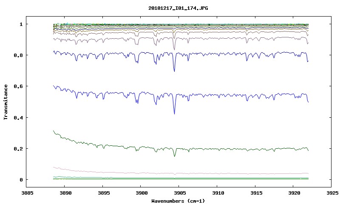Click y-axis tick label 1
This screenshot has height=204, width=340.
21,24
